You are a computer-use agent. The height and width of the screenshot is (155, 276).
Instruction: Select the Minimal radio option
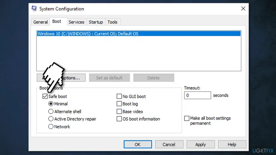51,104
